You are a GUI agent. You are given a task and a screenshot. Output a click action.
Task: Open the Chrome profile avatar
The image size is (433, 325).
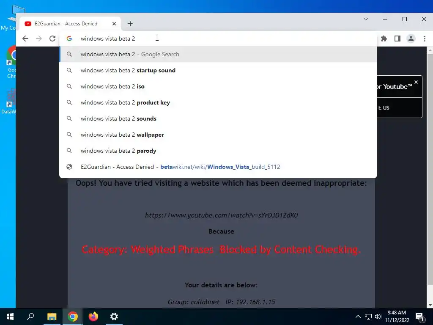[x=411, y=39]
